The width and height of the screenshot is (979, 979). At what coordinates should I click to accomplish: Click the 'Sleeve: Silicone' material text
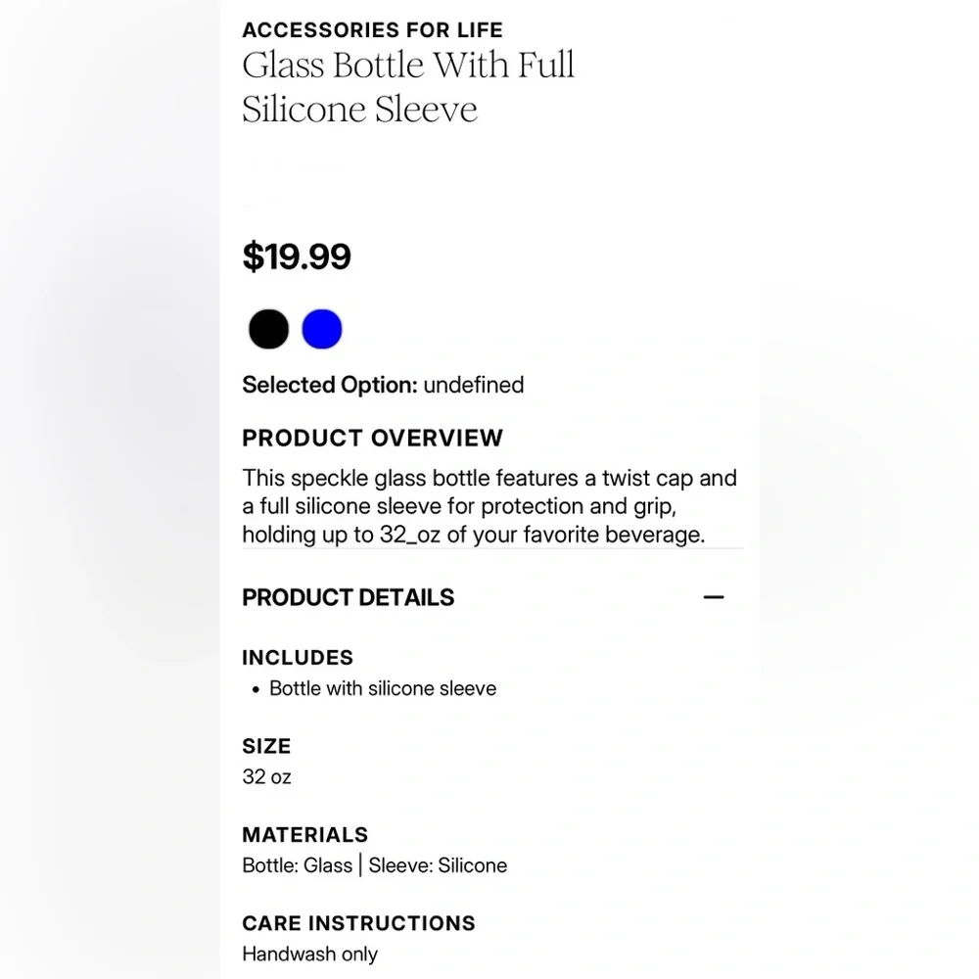click(x=438, y=865)
